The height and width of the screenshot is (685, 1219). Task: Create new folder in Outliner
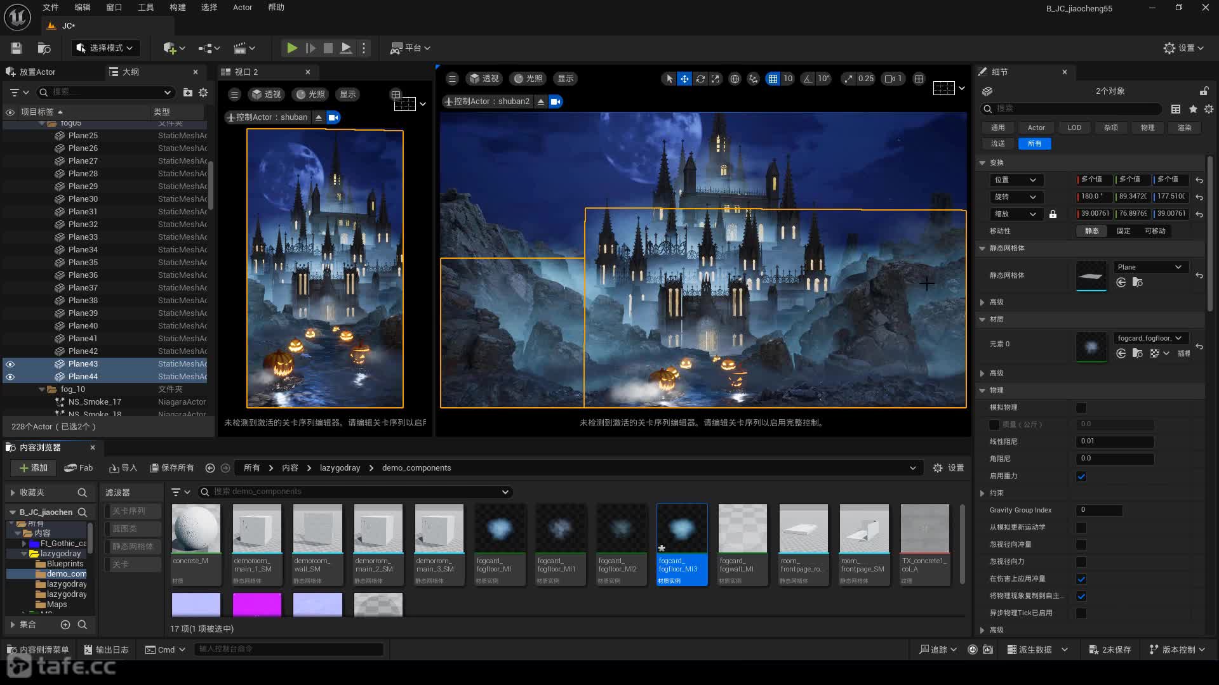[188, 93]
